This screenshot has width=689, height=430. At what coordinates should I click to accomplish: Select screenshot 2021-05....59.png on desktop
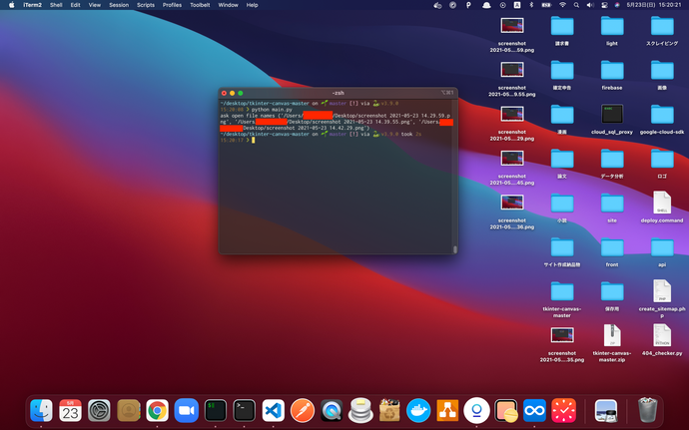tap(512, 35)
